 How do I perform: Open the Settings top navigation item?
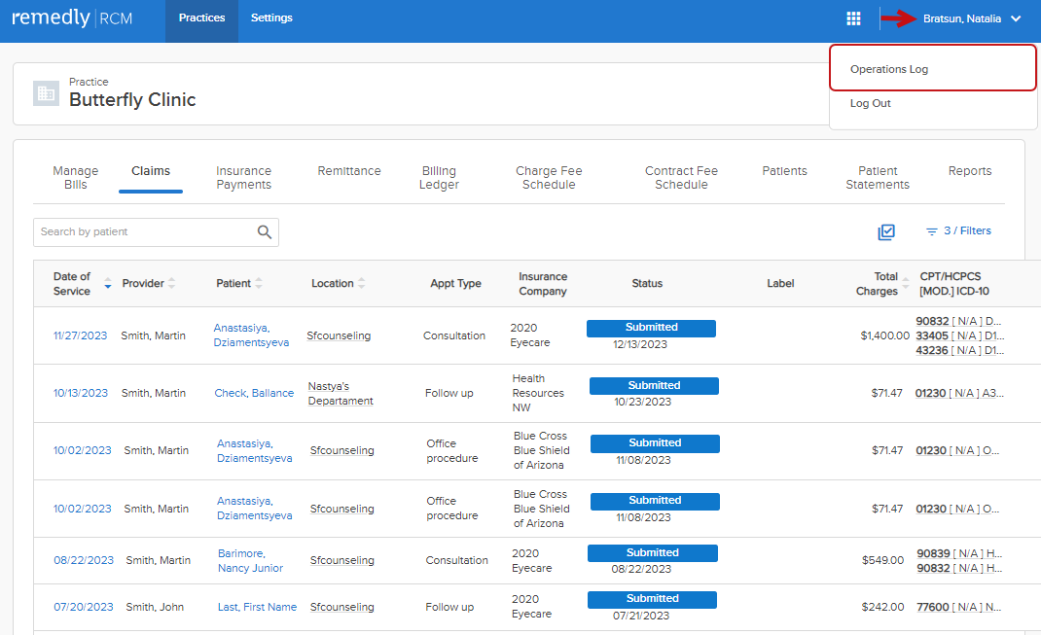(271, 18)
